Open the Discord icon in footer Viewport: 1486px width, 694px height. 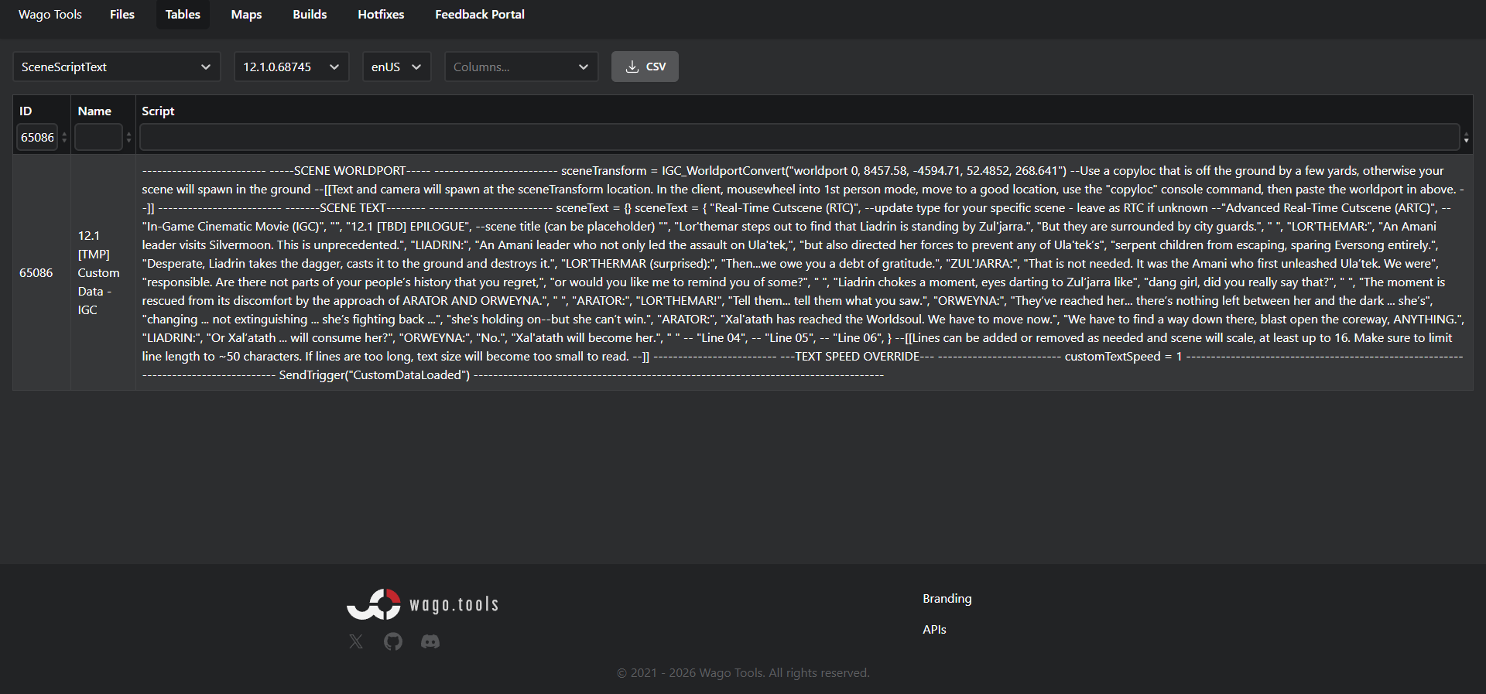pyautogui.click(x=430, y=641)
